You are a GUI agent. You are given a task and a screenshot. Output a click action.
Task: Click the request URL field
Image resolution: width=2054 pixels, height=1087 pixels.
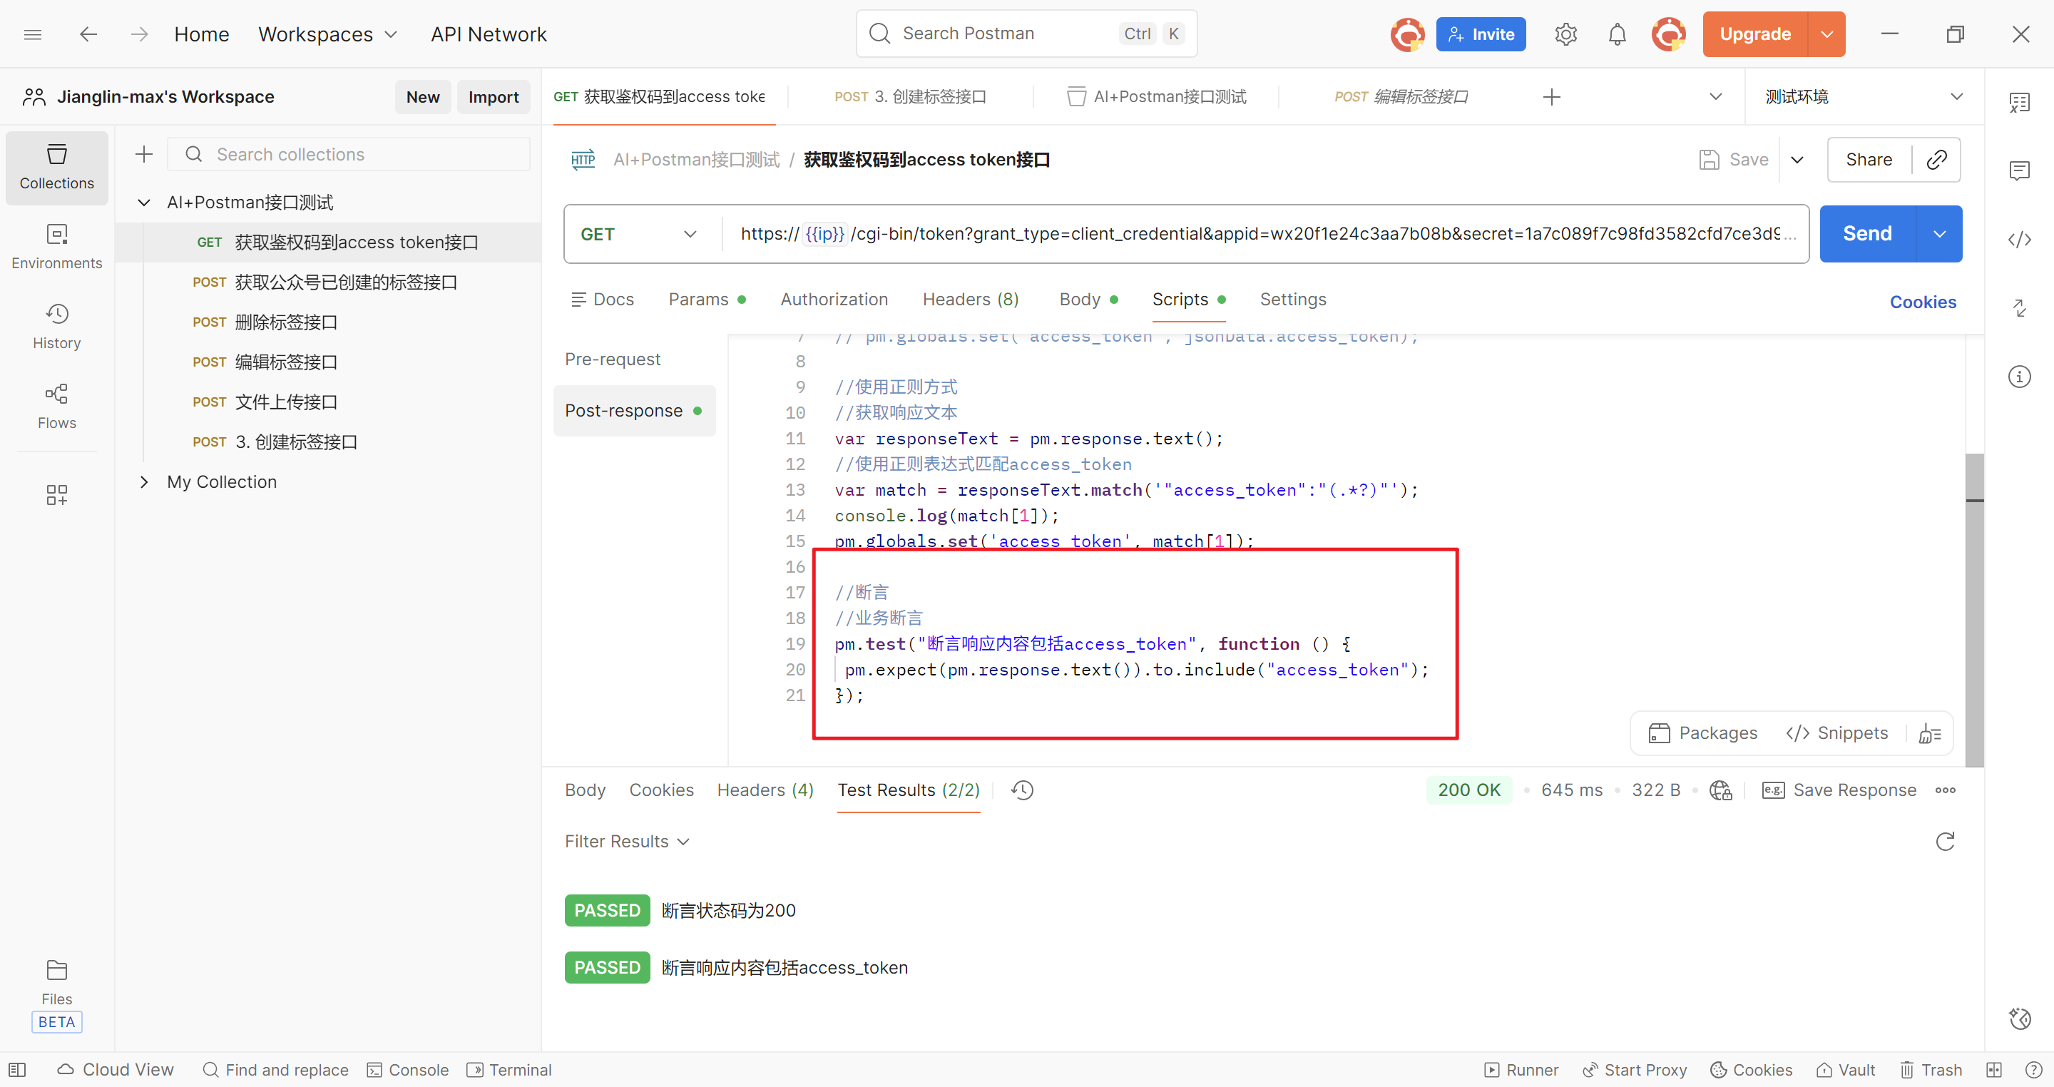click(1265, 234)
